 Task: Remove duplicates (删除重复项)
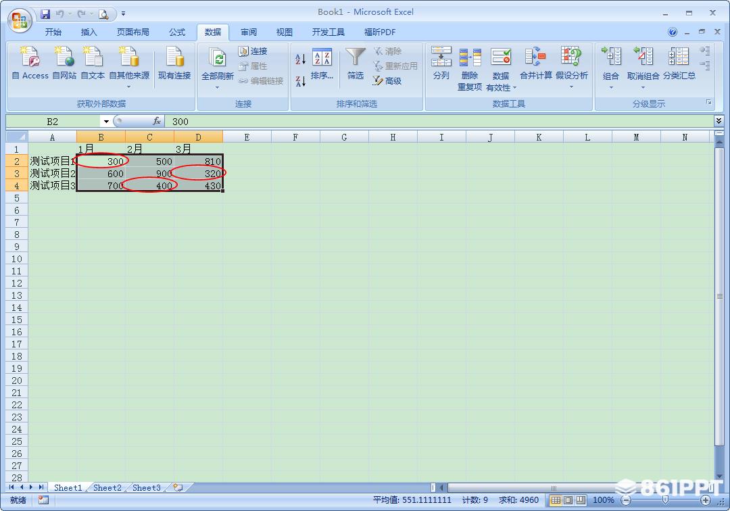click(470, 68)
